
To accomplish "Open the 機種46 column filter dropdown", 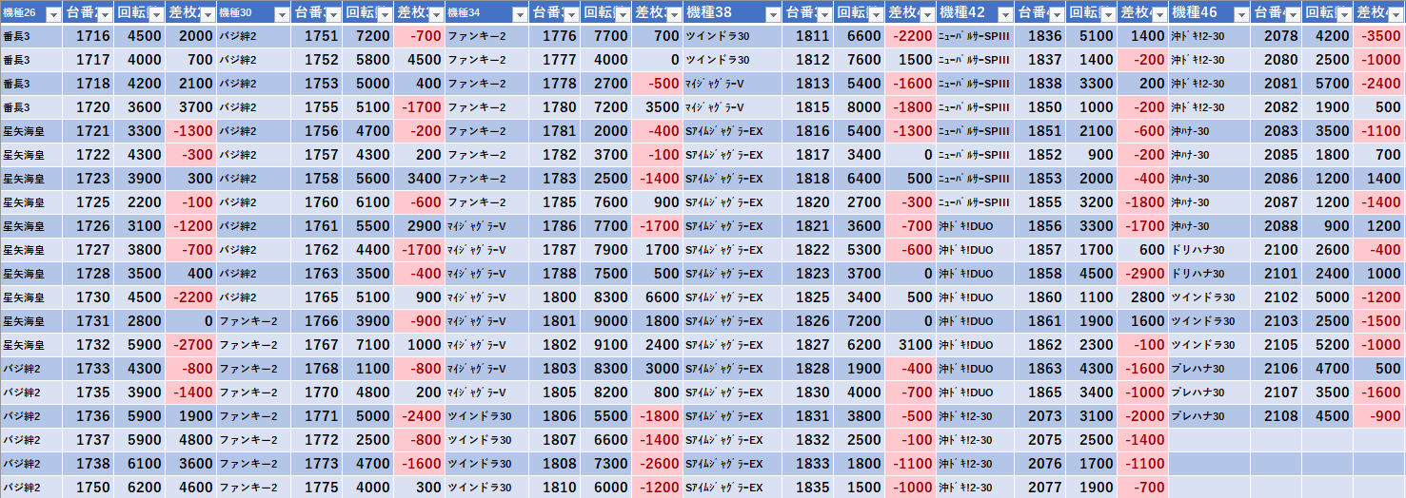I will click(1240, 14).
